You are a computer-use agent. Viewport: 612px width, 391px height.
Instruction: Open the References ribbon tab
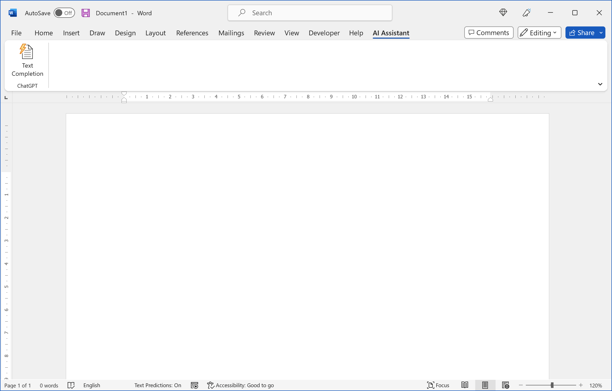192,33
